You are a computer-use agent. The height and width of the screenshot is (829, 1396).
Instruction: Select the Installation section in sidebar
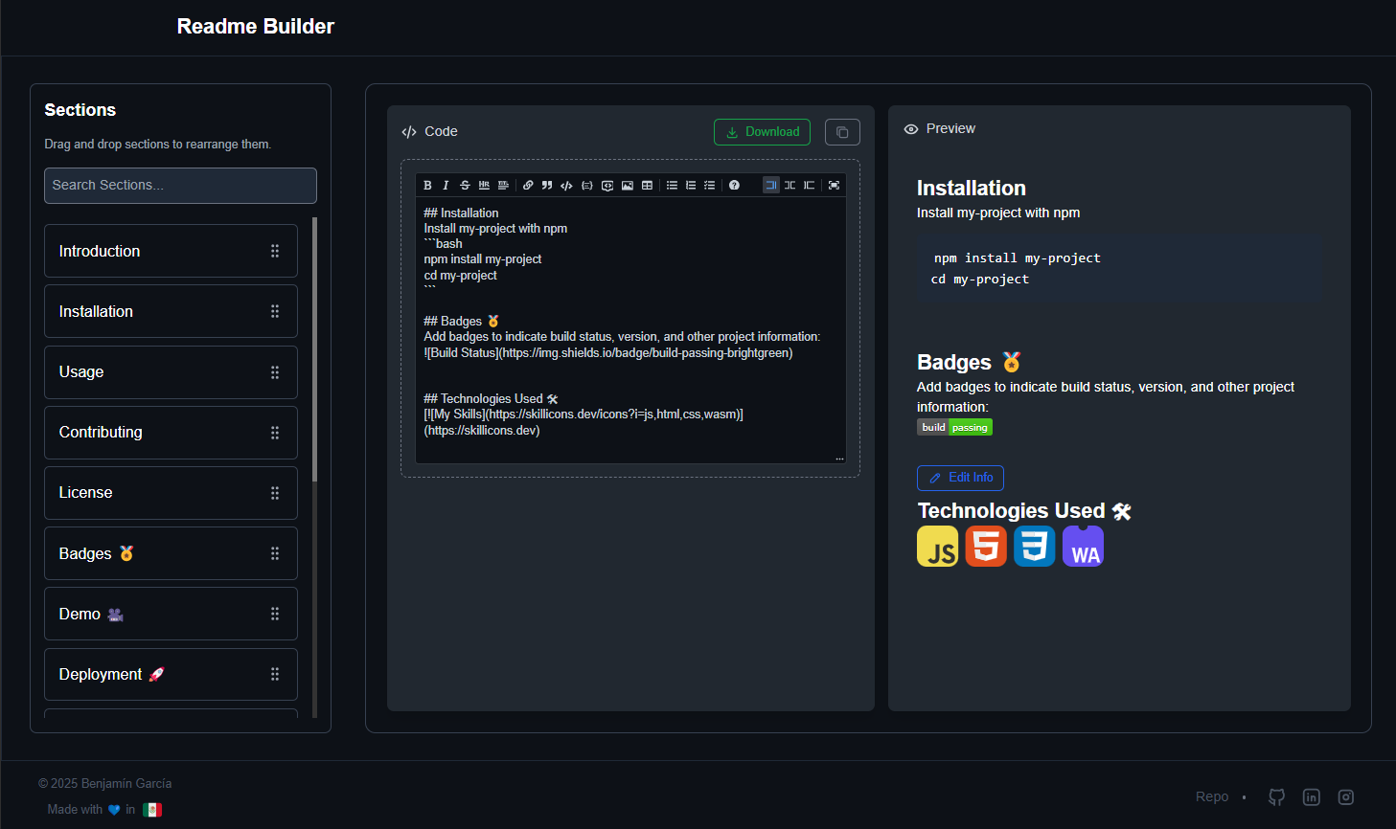pos(171,311)
